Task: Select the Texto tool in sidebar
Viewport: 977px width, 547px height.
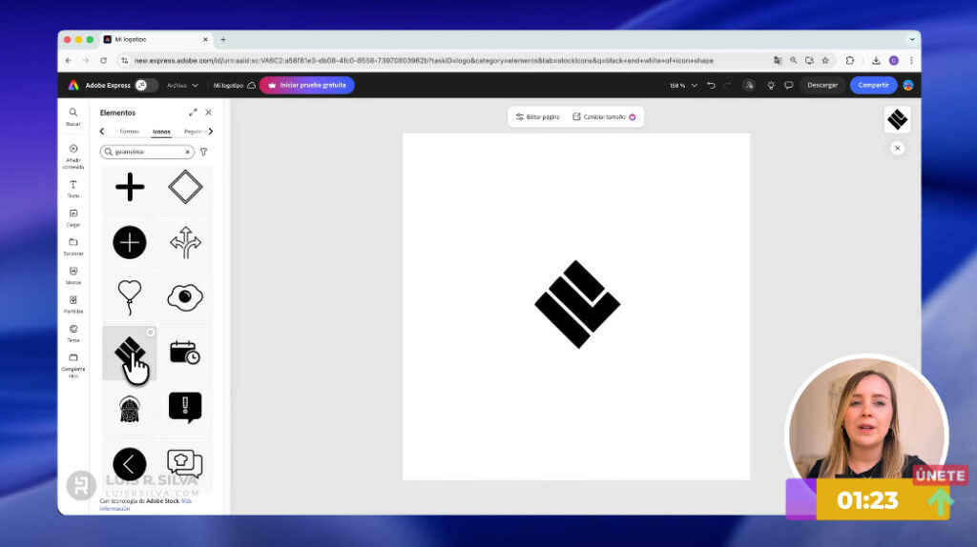Action: 73,189
